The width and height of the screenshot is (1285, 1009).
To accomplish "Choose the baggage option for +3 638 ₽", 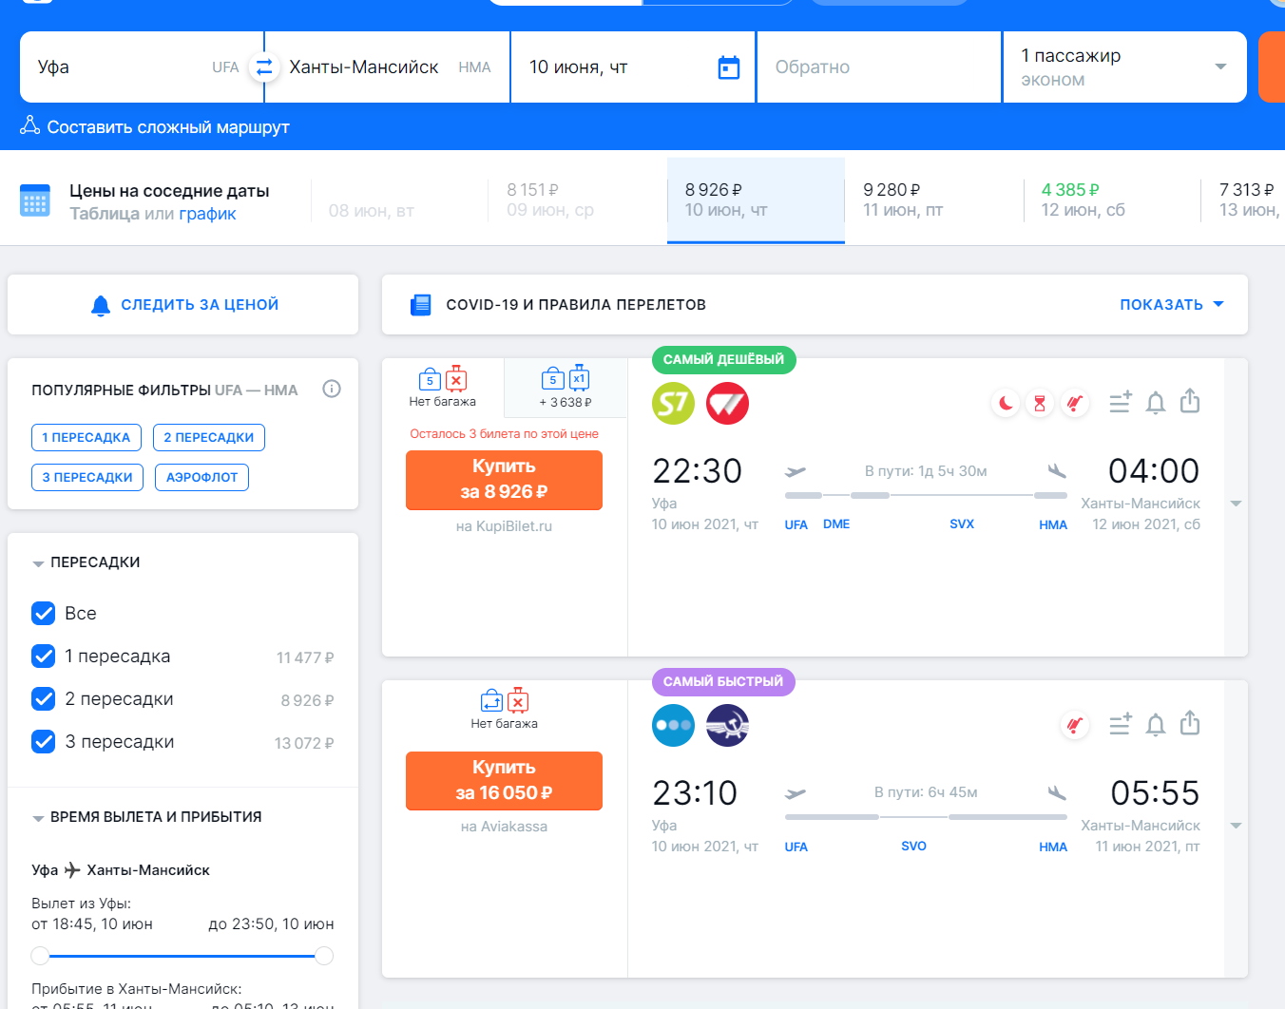I will click(x=566, y=388).
